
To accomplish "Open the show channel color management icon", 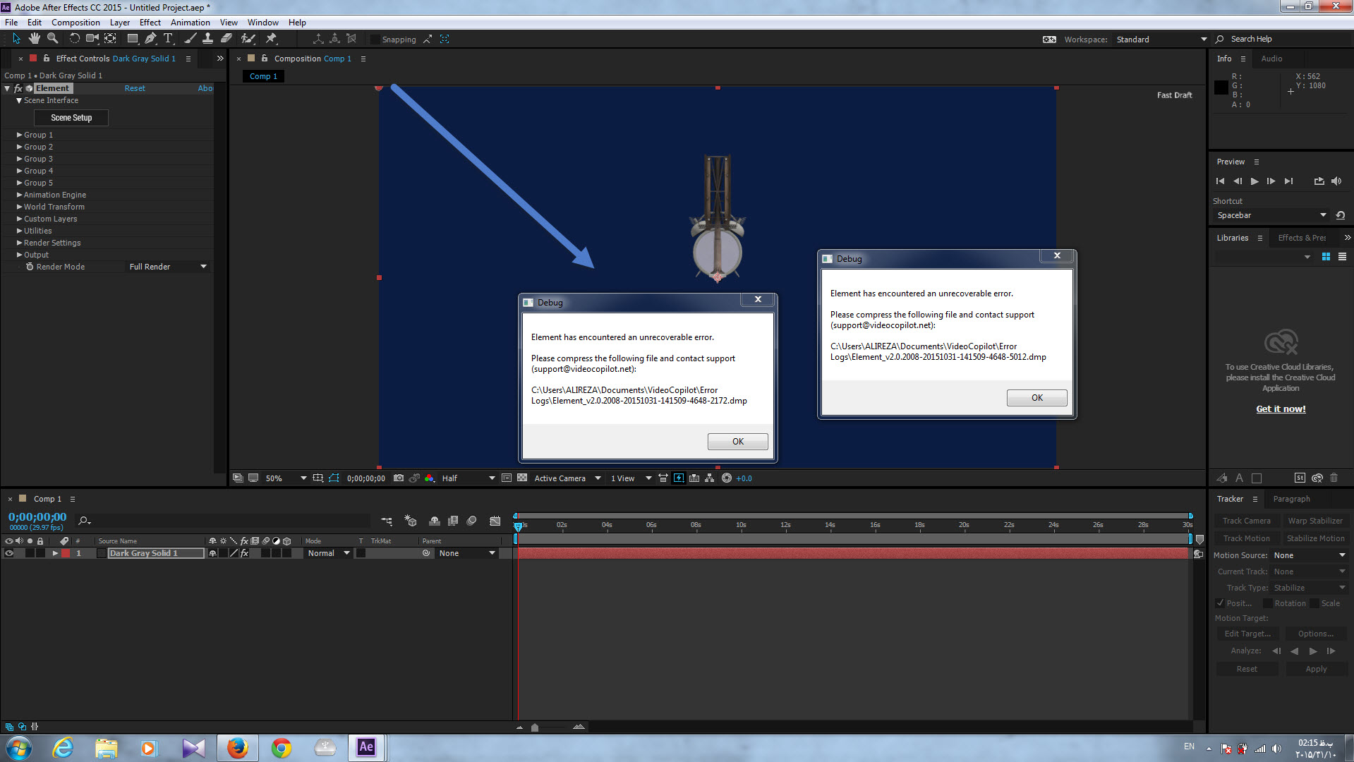I will click(429, 478).
